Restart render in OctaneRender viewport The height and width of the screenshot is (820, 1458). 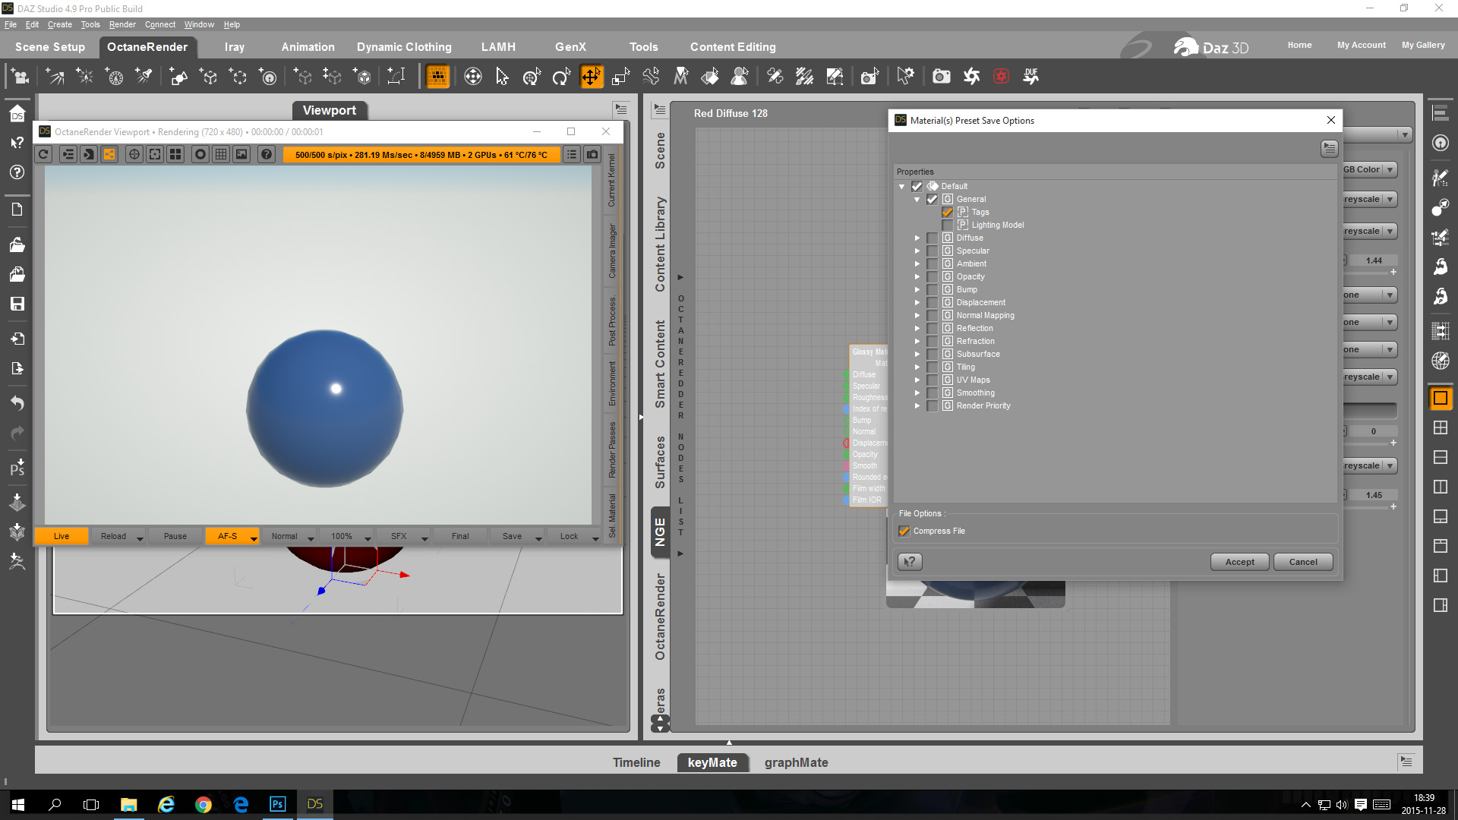click(x=44, y=155)
